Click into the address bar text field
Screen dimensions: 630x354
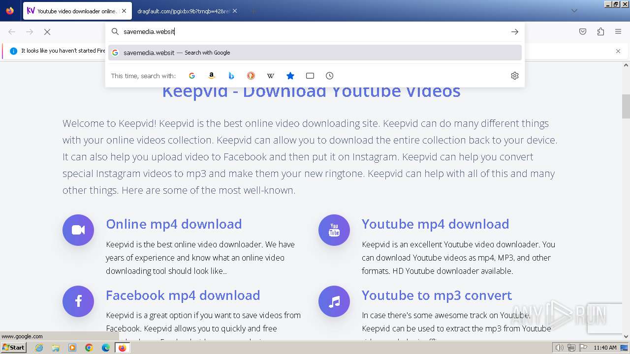pos(315,31)
